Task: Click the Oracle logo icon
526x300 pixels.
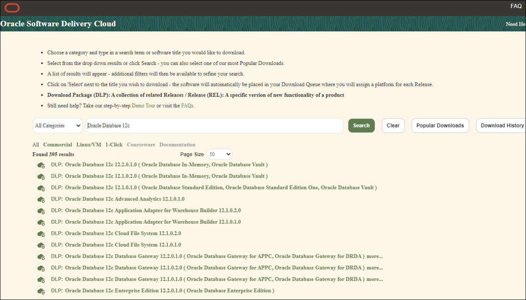Action: coord(12,8)
